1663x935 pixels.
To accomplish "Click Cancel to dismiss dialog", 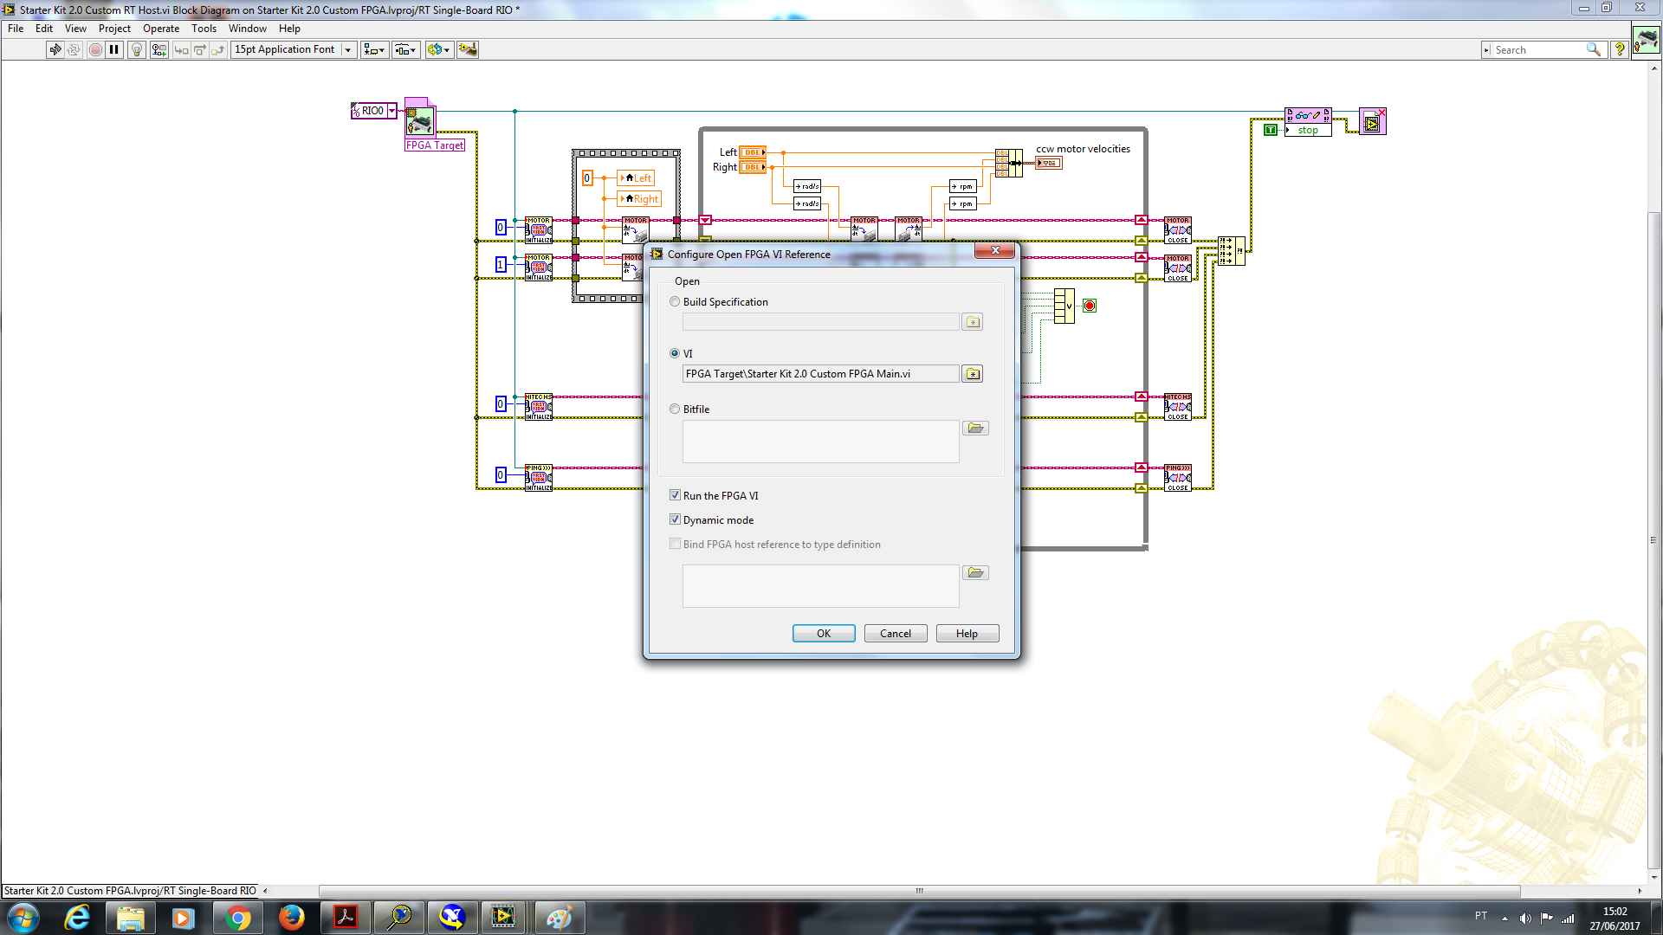I will click(896, 633).
